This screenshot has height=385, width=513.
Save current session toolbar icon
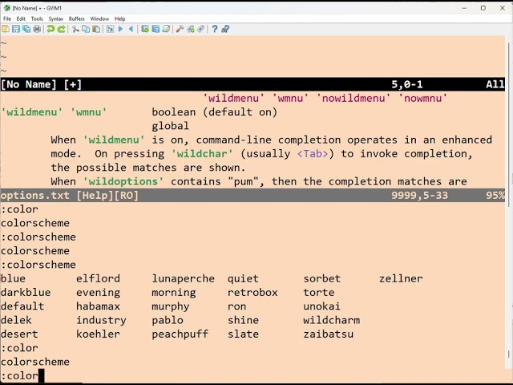(156, 29)
